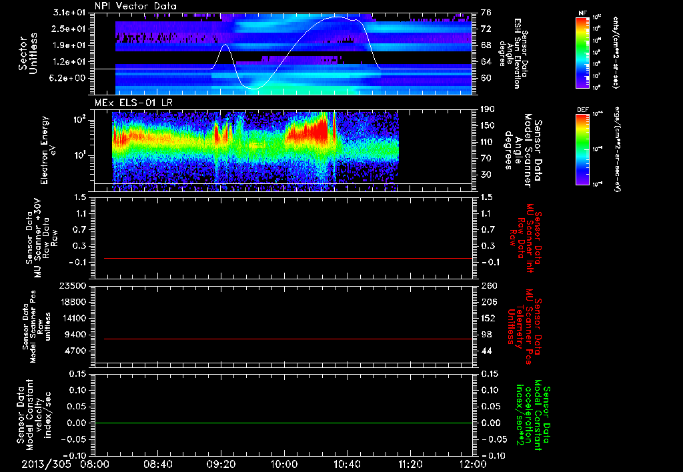Select the 'Model Scanner Pos Raw unitless' label
Screen dimensions: 683x472
point(37,327)
